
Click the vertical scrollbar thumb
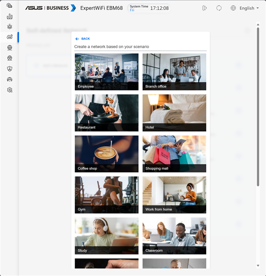point(258,107)
